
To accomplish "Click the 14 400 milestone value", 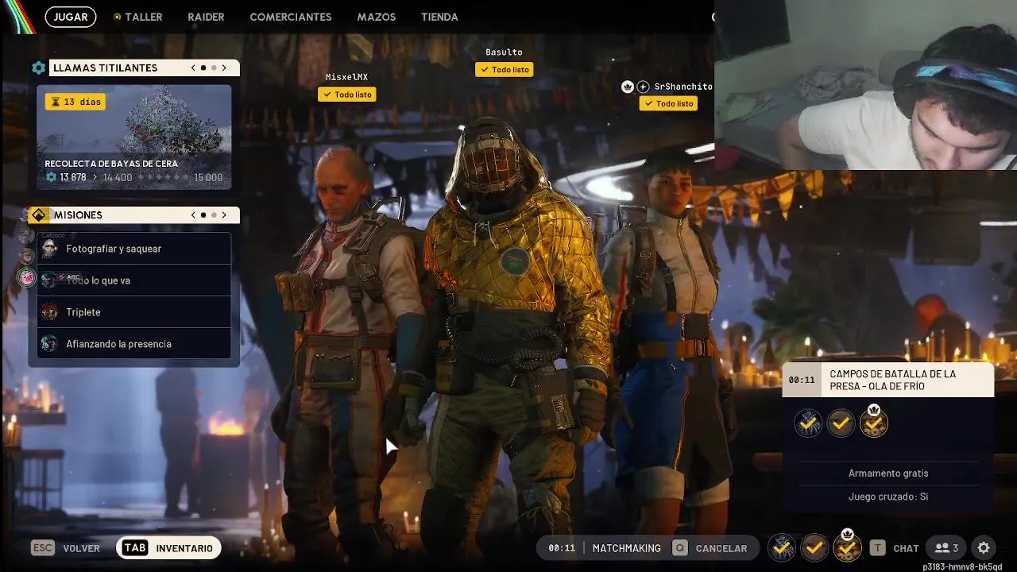I will tap(118, 177).
